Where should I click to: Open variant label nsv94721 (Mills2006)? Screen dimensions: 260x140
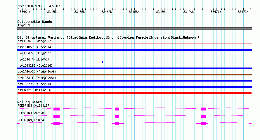pos(35,90)
